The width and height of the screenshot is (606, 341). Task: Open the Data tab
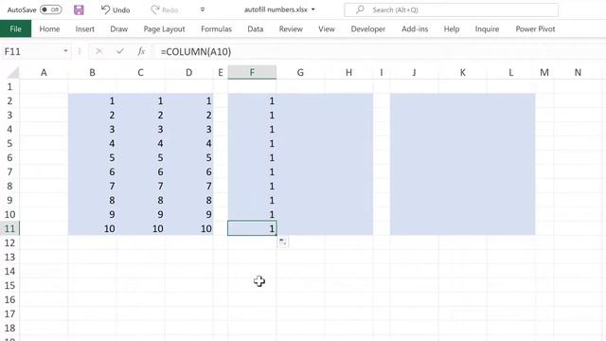point(255,29)
